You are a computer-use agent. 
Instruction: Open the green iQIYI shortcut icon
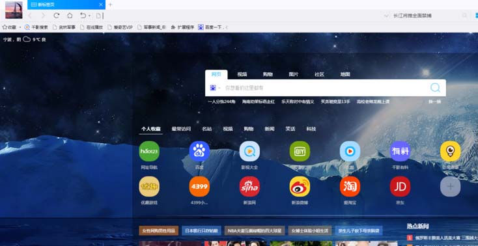point(300,151)
